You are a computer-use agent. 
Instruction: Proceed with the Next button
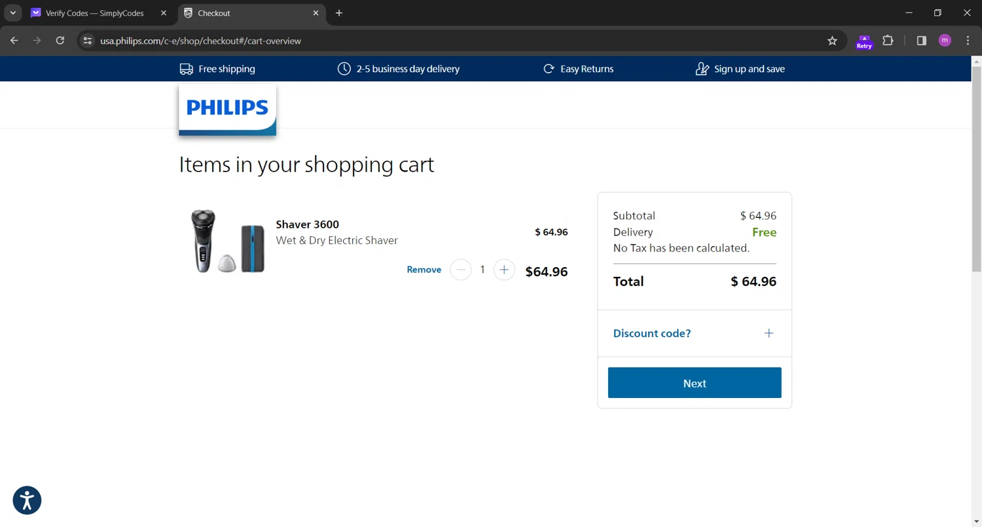(x=695, y=383)
